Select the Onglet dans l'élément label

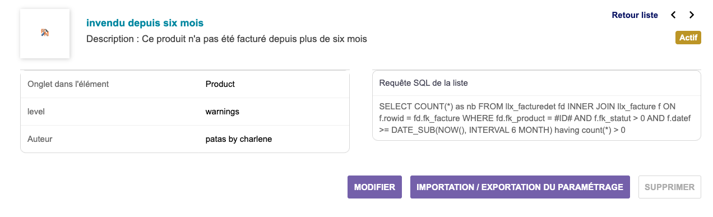[x=68, y=84]
